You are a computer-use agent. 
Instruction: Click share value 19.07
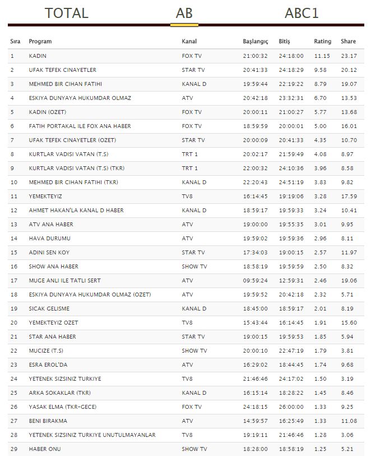(349, 84)
